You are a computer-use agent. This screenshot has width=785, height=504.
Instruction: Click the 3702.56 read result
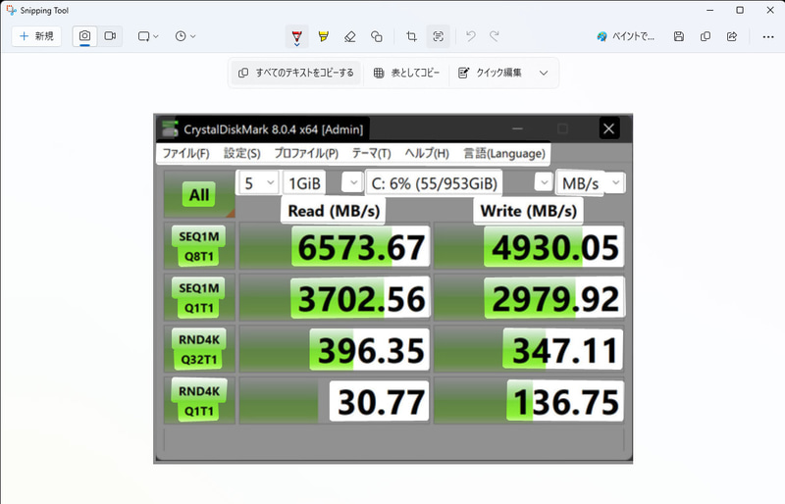click(x=335, y=298)
